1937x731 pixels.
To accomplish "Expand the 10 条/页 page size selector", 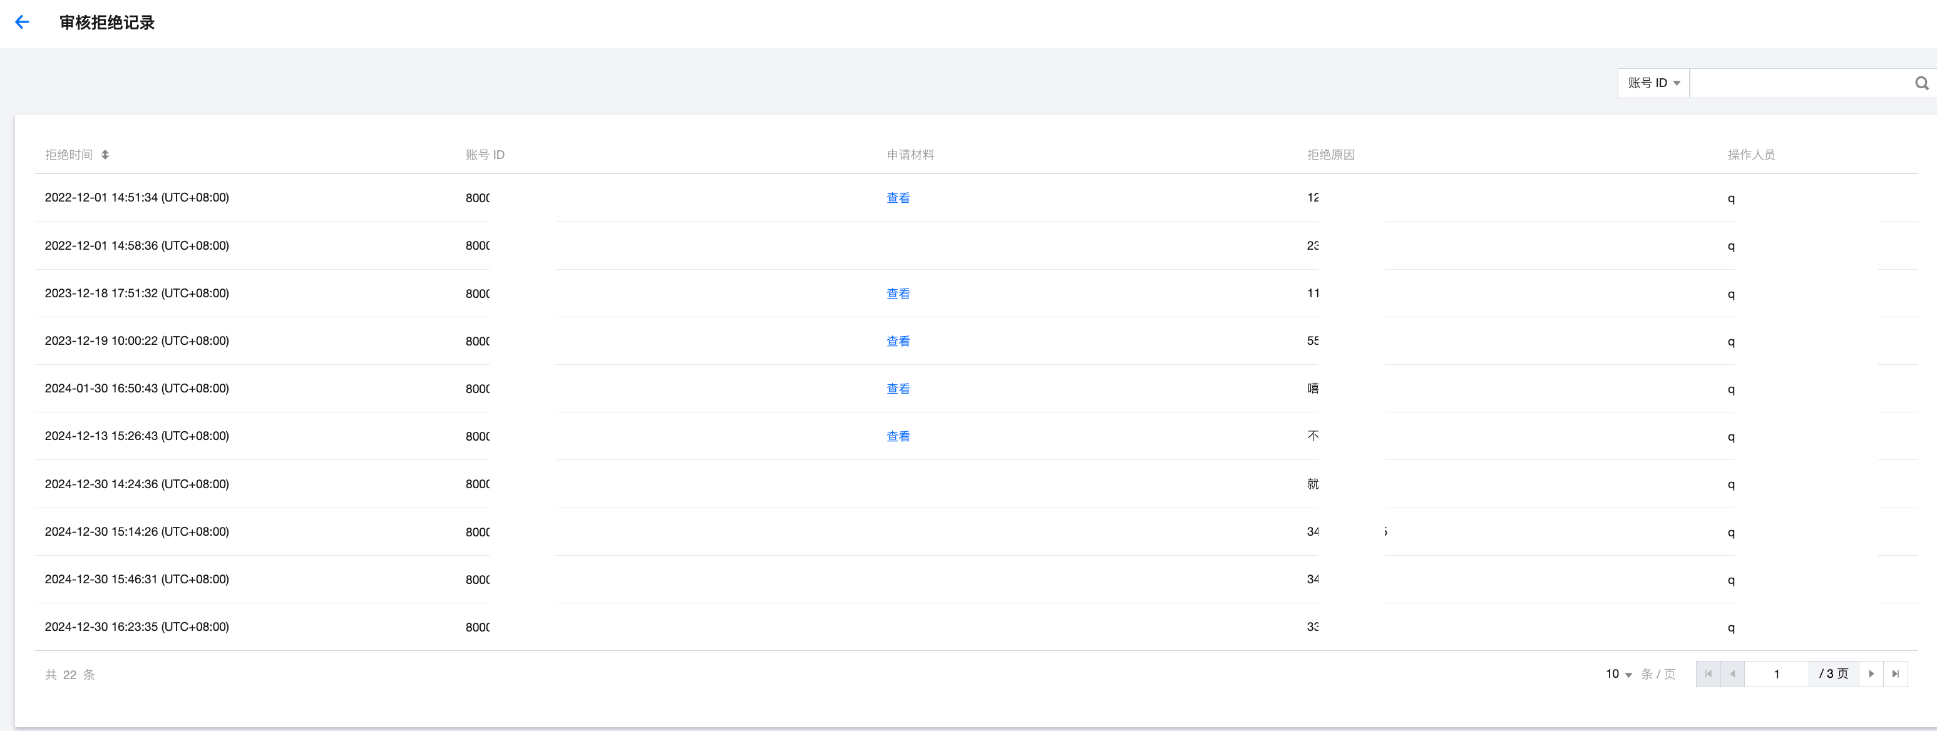I will 1619,675.
